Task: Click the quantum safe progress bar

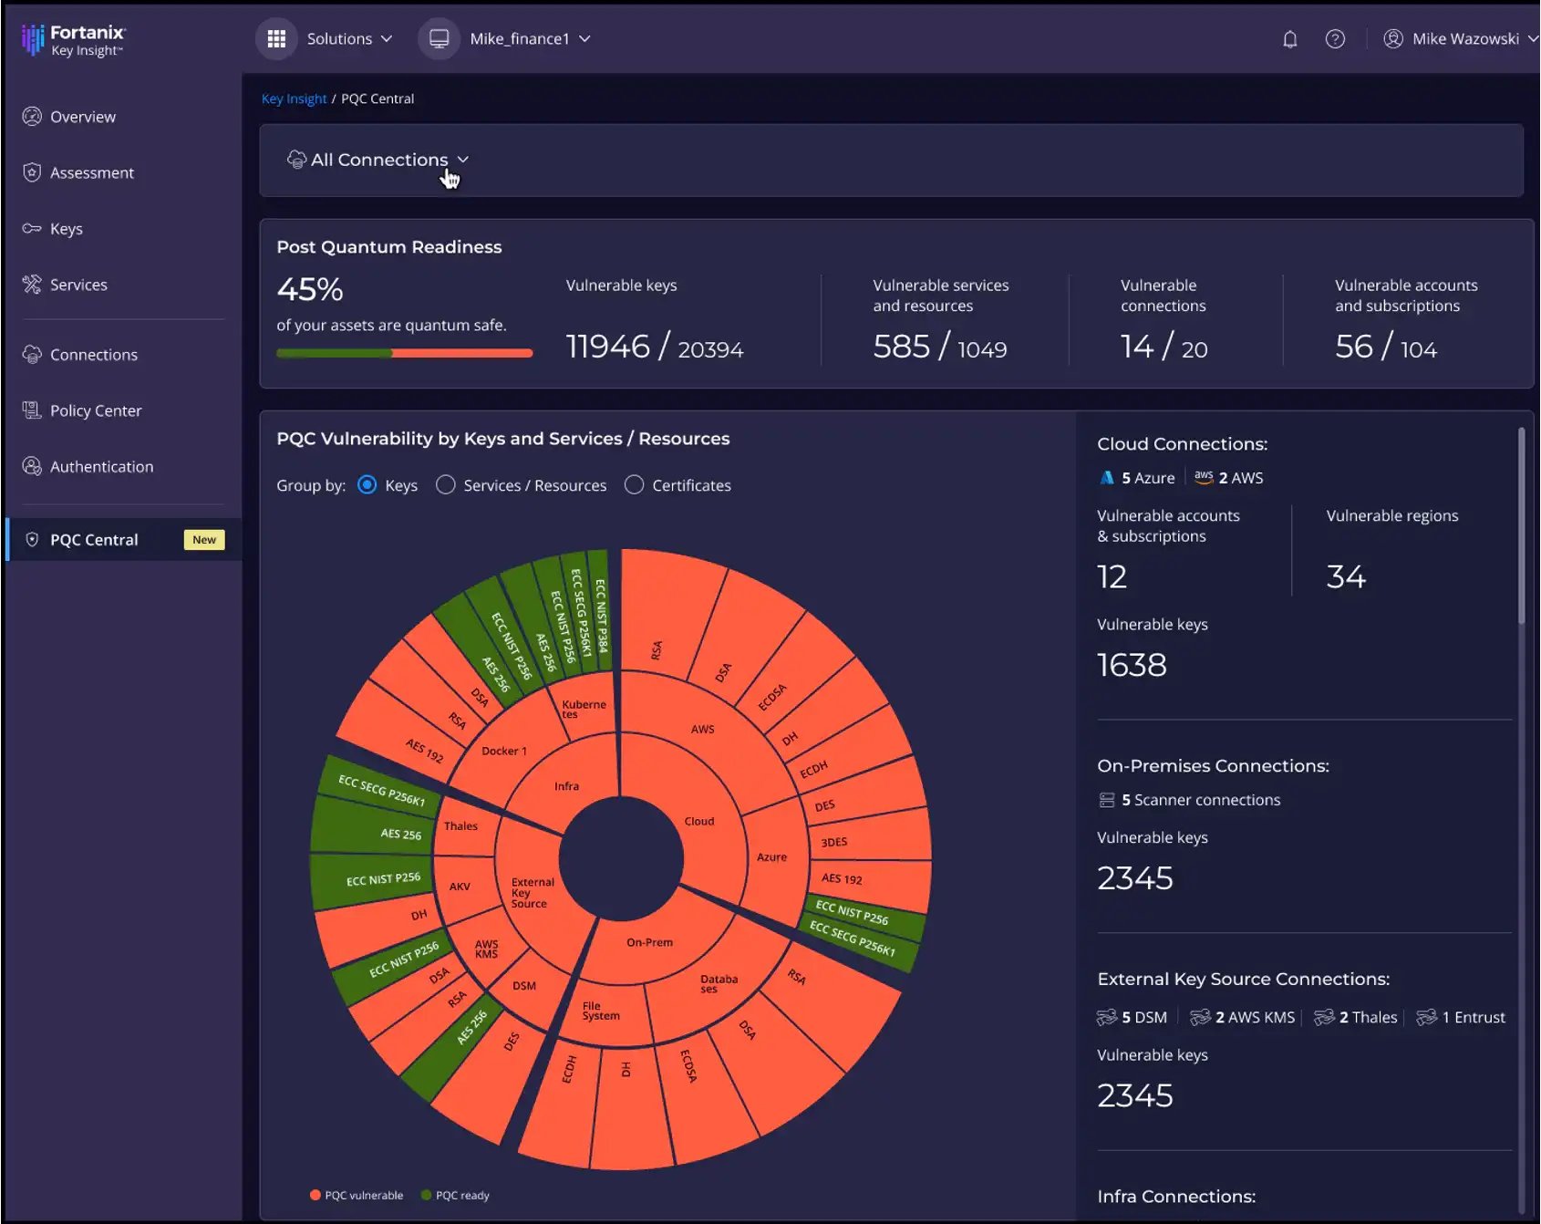Action: click(x=404, y=353)
